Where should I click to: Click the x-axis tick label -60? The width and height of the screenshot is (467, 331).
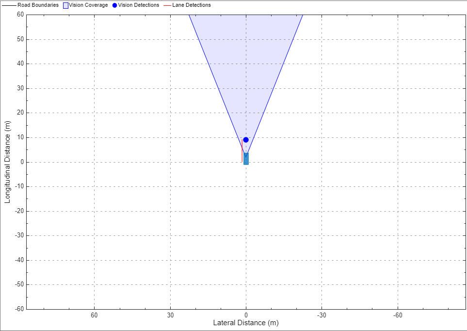click(398, 315)
